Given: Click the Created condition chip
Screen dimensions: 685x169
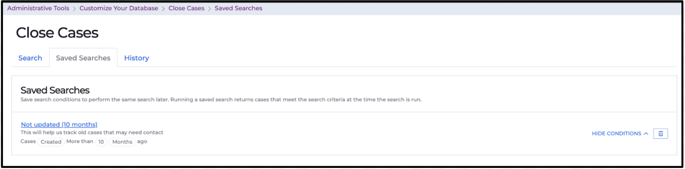Looking at the screenshot, I should (51, 142).
